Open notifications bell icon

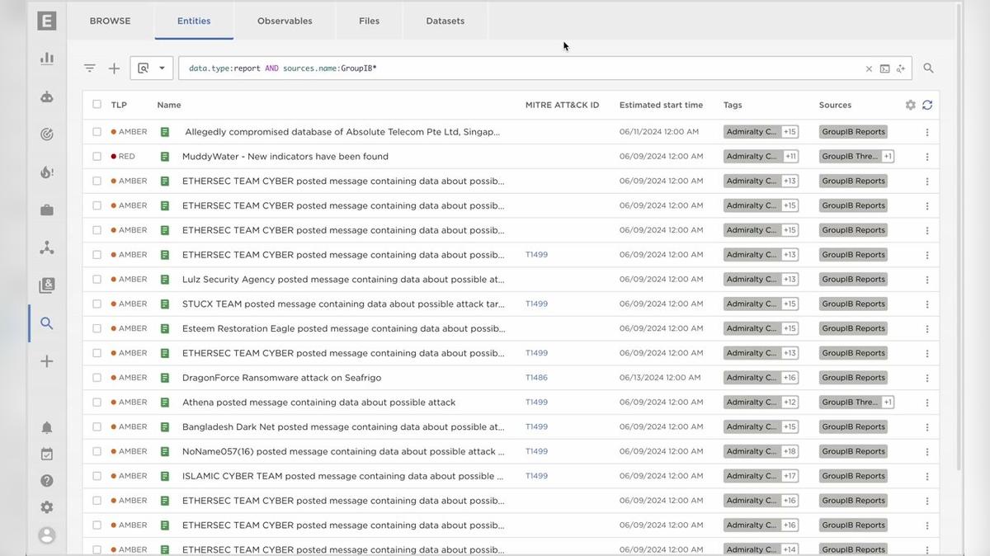(x=47, y=427)
